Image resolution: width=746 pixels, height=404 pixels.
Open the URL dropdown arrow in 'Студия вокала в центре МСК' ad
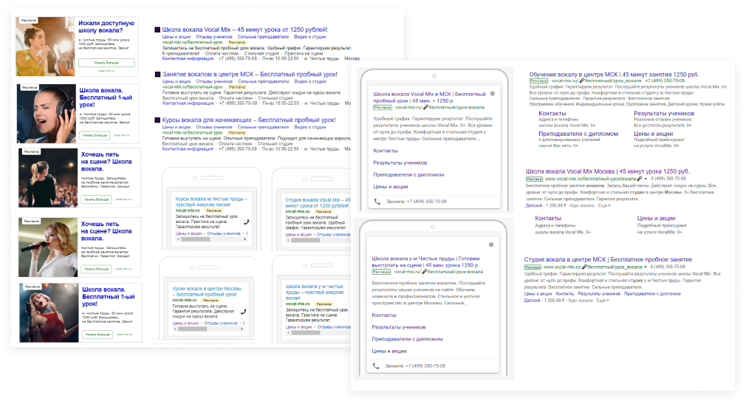click(x=646, y=267)
